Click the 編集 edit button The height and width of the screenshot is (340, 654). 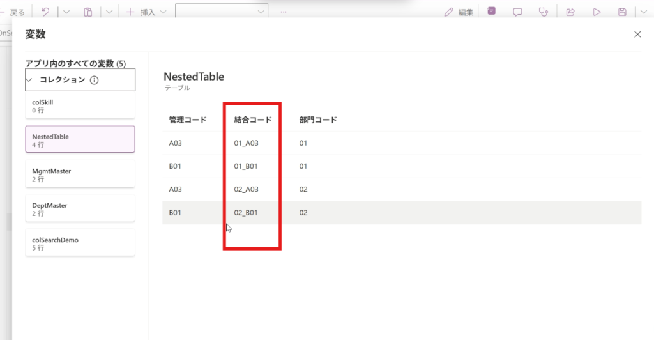459,12
